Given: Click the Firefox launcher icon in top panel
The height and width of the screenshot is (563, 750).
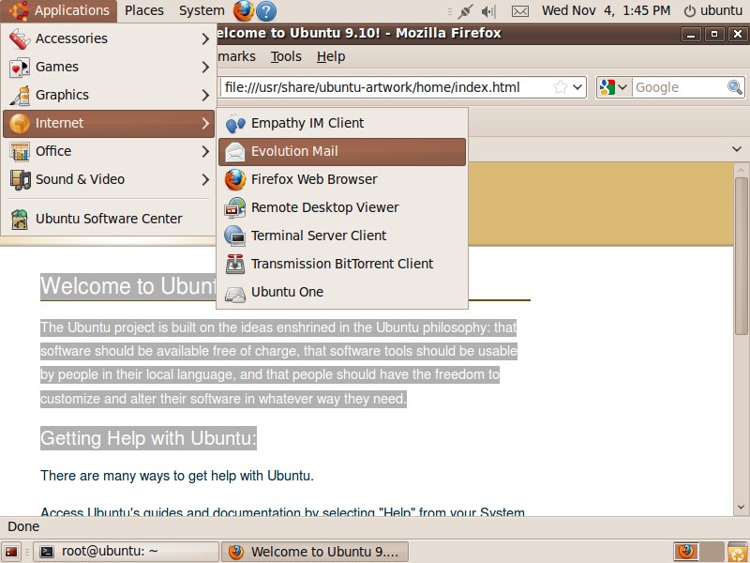Looking at the screenshot, I should (x=243, y=10).
